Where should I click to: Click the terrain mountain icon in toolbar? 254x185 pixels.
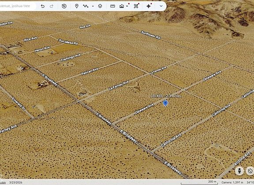(122, 6)
